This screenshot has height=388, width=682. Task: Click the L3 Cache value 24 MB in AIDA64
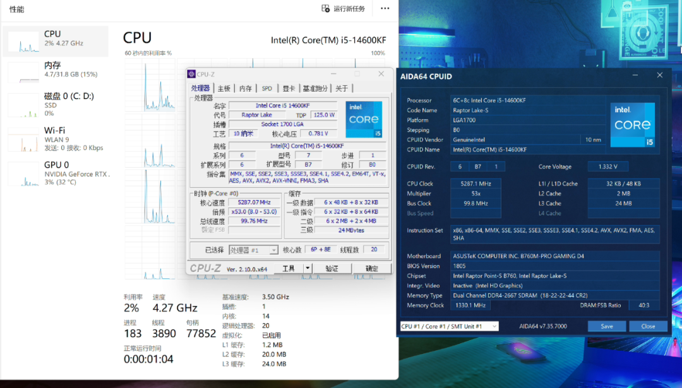click(x=623, y=203)
